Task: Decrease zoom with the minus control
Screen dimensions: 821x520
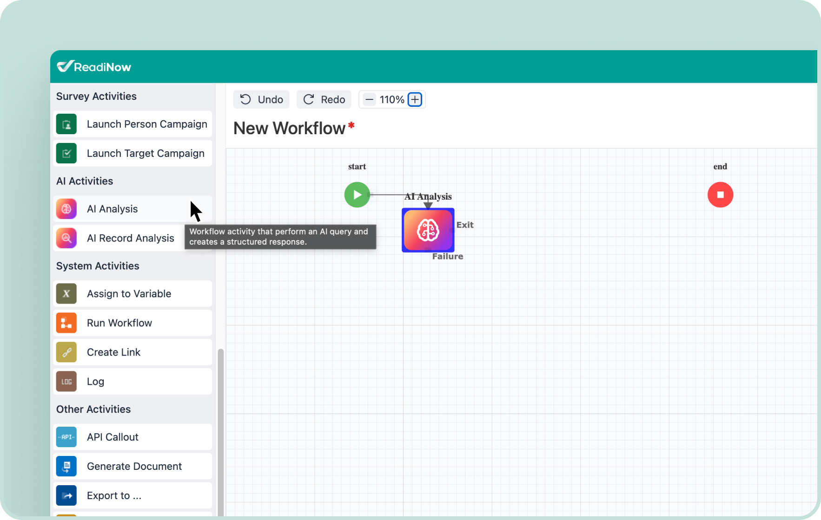Action: click(369, 99)
